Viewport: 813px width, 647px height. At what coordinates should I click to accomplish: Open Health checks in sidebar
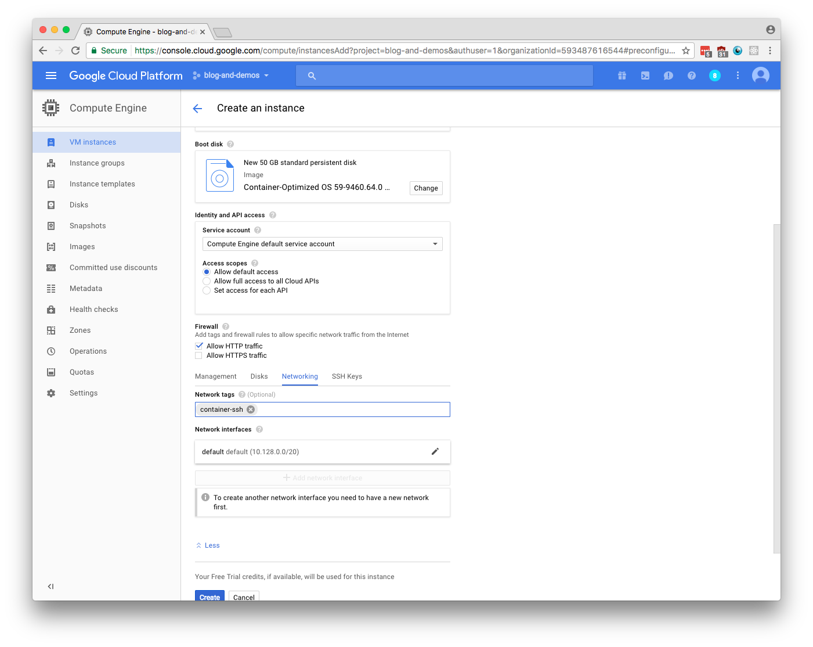(107, 310)
